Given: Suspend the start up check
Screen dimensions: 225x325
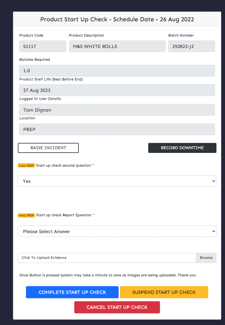Looking at the screenshot, I should pos(164,292).
